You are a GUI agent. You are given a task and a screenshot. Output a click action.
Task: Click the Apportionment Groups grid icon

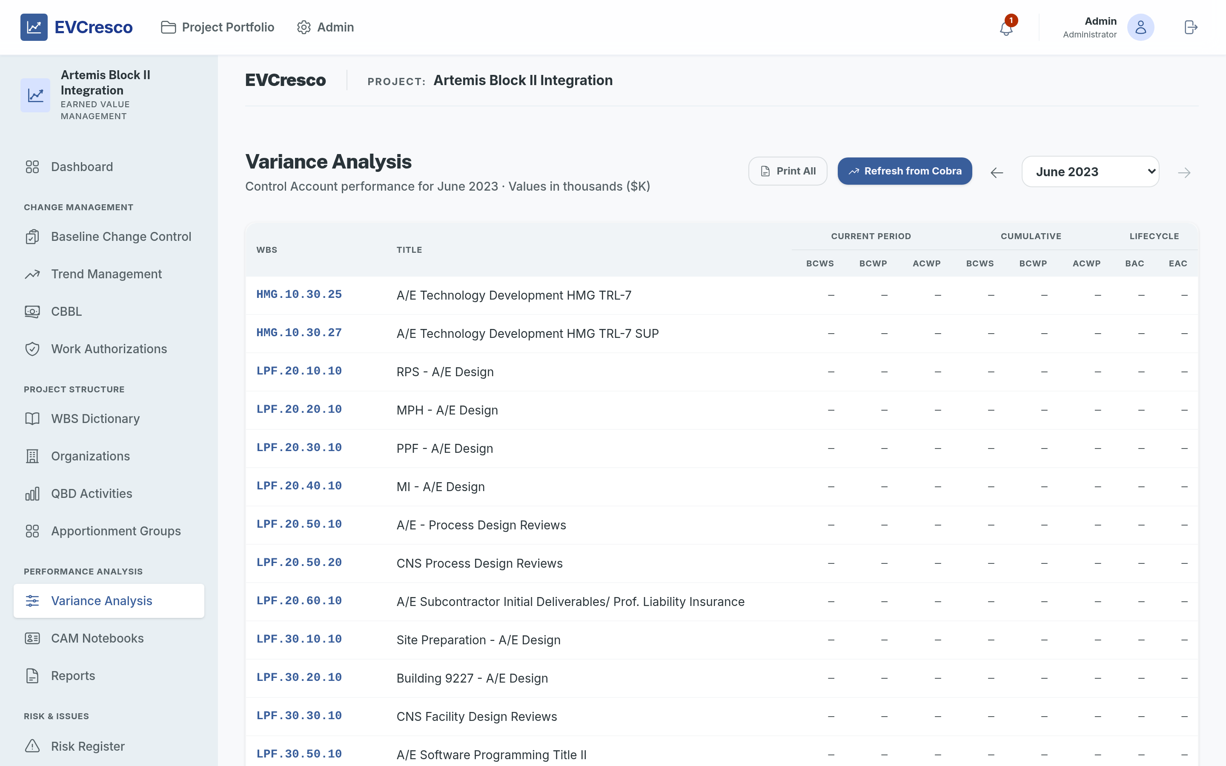[x=32, y=531]
